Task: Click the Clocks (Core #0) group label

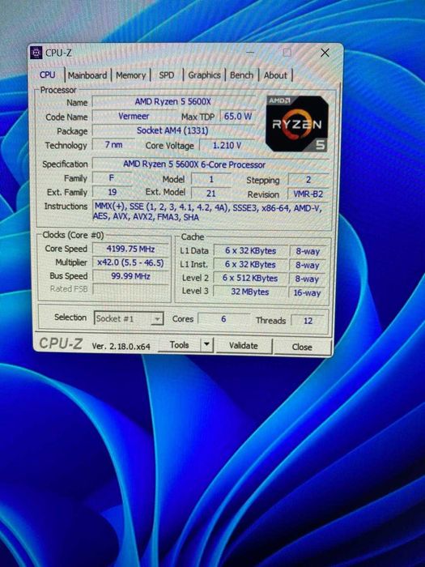Action: coord(73,235)
